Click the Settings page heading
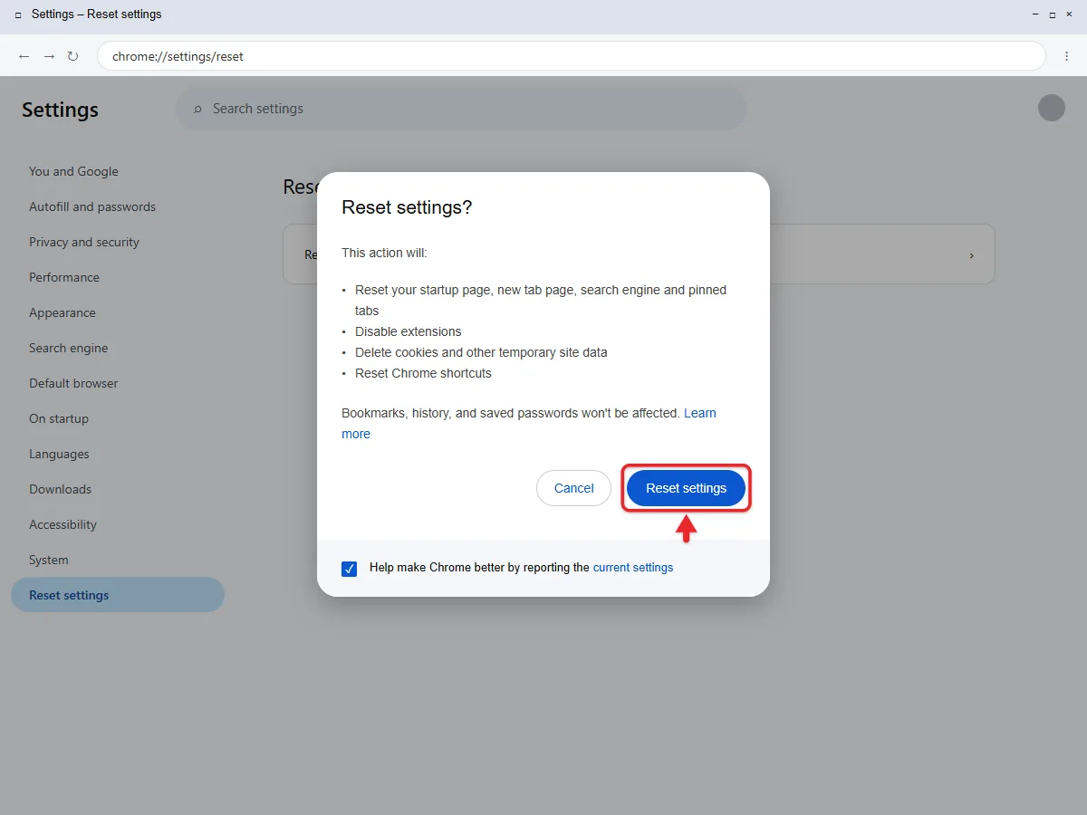Image resolution: width=1087 pixels, height=815 pixels. 60,110
